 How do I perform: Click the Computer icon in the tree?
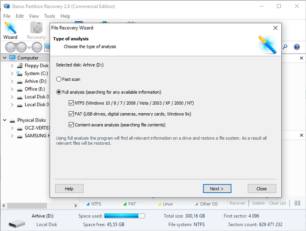(12, 58)
